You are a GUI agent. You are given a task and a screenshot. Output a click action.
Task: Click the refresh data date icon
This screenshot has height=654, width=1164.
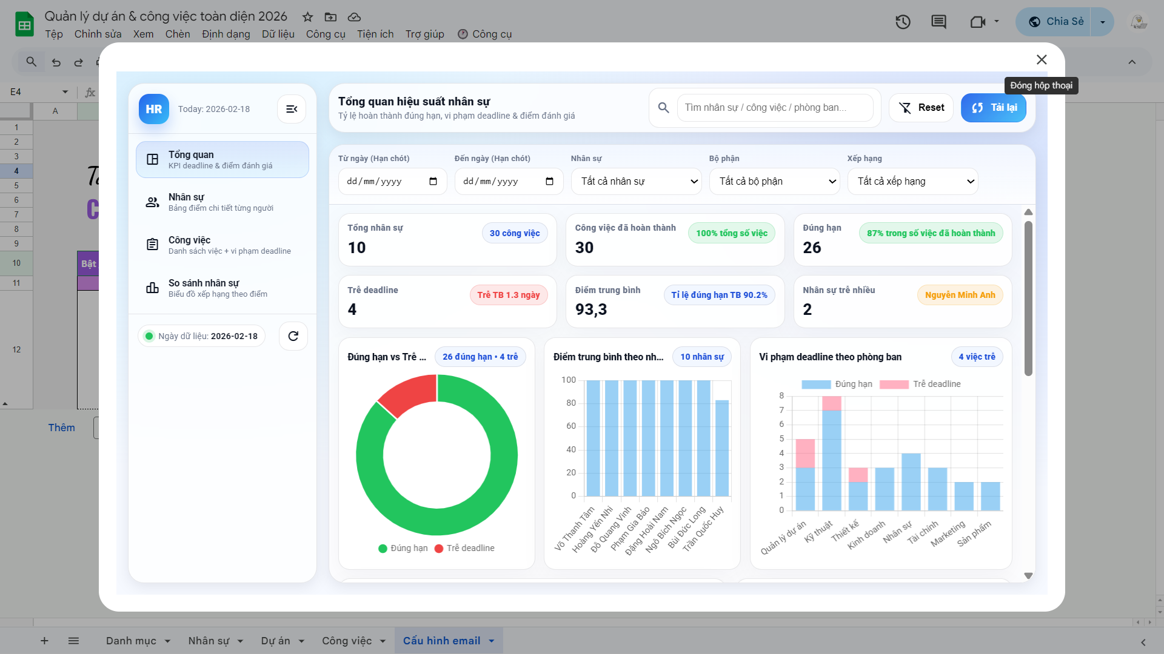click(x=293, y=336)
